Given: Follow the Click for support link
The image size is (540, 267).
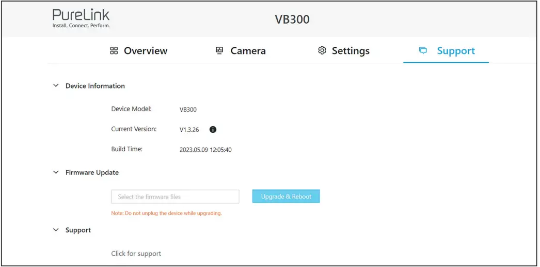Looking at the screenshot, I should coord(136,254).
